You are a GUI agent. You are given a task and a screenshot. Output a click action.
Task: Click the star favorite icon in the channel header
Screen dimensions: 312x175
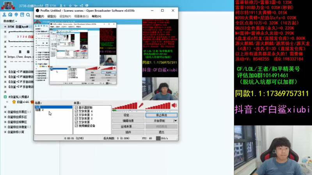70,6
